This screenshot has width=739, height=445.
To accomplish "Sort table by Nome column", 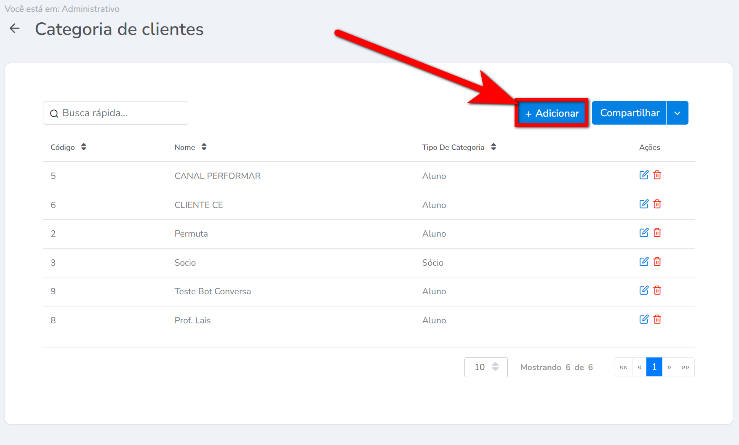I will (204, 147).
